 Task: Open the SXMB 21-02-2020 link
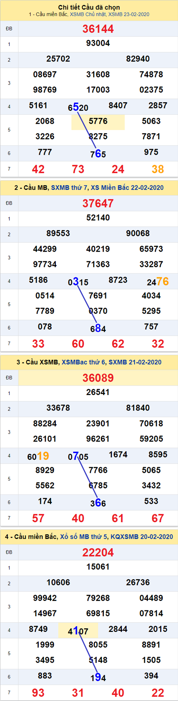pos(135,362)
